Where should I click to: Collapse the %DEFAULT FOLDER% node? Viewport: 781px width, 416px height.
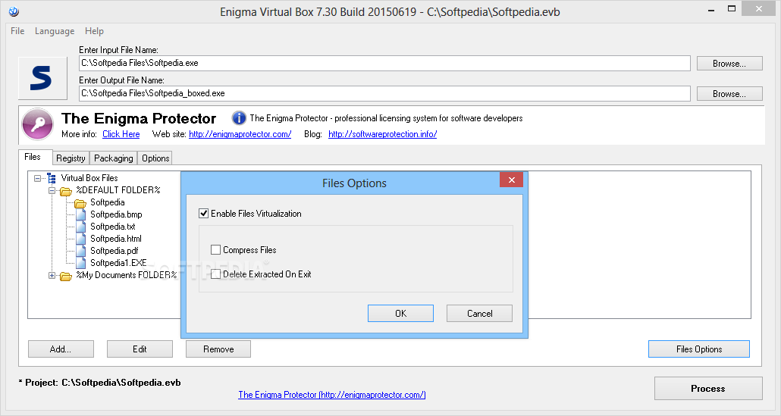52,191
